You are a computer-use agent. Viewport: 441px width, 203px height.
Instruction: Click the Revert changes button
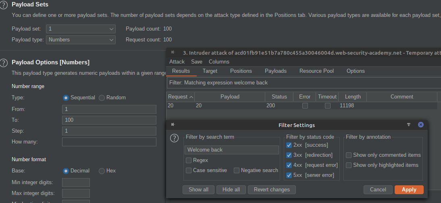pos(272,190)
